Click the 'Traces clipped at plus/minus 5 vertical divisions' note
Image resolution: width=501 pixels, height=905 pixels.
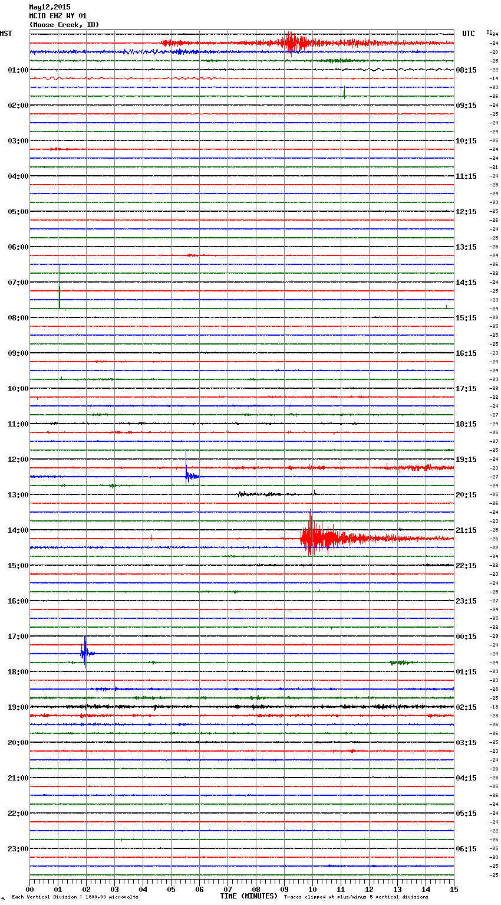tap(356, 897)
